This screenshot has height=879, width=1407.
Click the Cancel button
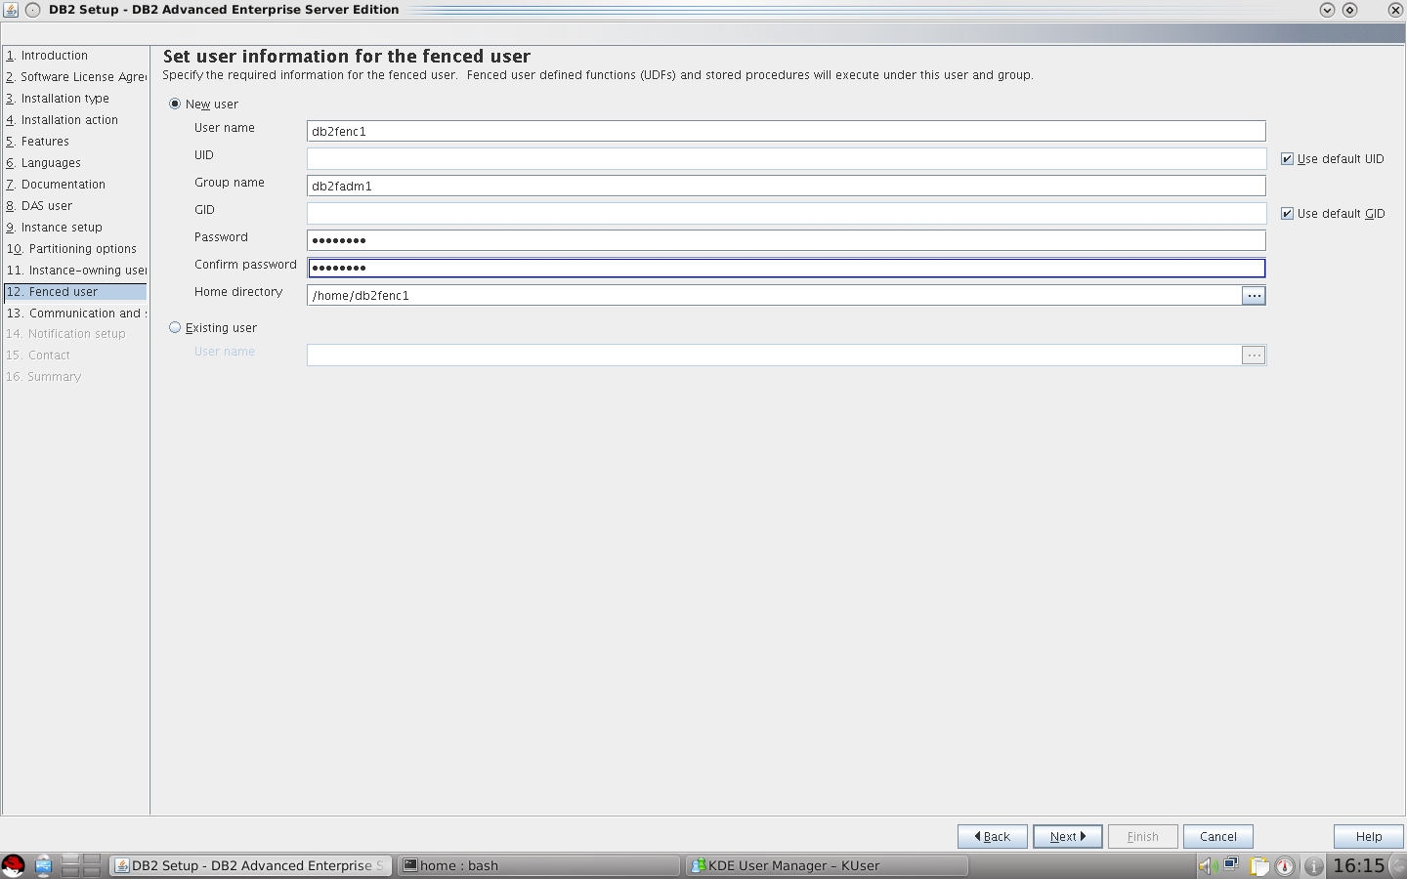coord(1217,836)
